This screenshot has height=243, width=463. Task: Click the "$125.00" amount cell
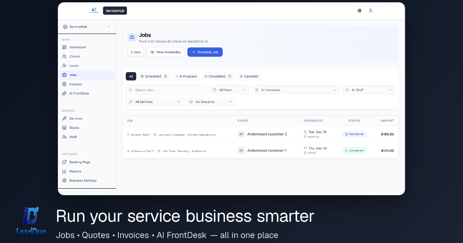pyautogui.click(x=387, y=150)
